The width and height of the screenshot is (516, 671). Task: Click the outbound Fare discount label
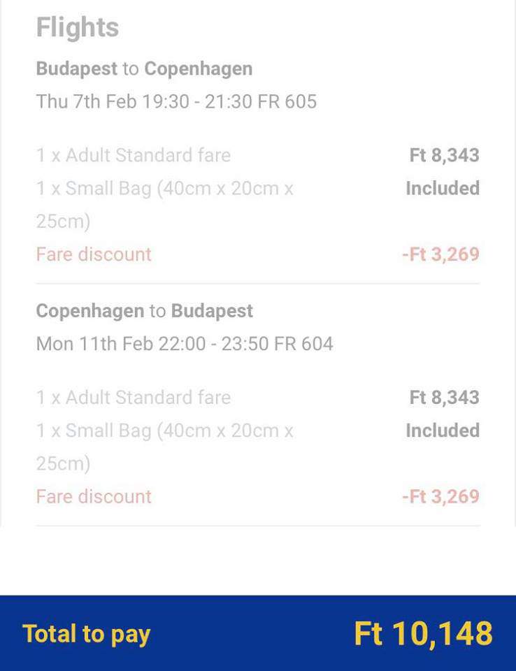point(94,254)
